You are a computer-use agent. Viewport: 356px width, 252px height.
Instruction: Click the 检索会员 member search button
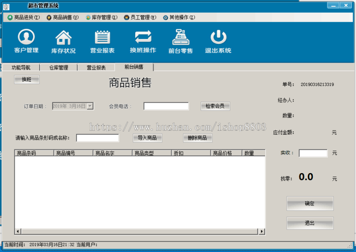[215, 106]
